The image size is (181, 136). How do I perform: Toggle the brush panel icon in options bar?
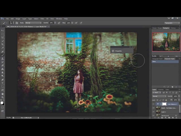pos(17,23)
